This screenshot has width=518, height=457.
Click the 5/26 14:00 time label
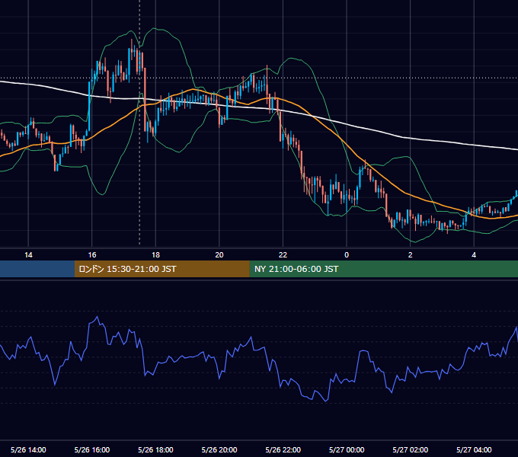(28, 449)
